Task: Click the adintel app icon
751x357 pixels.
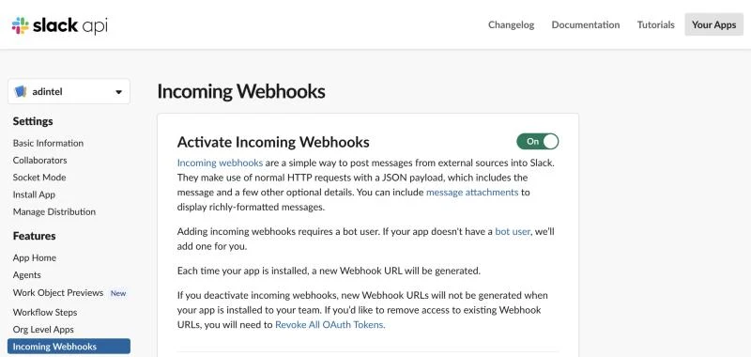Action: point(20,91)
